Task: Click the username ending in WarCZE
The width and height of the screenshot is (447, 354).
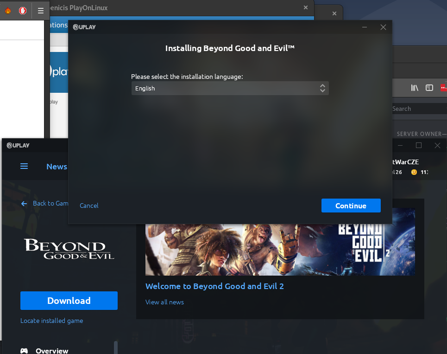Action: pyautogui.click(x=406, y=162)
